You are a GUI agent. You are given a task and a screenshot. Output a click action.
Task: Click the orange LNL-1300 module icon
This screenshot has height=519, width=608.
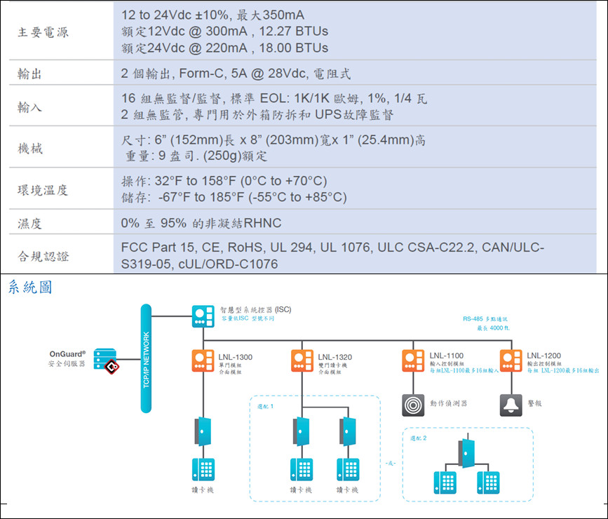[203, 360]
